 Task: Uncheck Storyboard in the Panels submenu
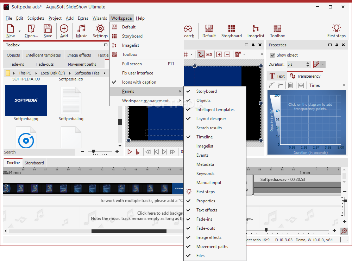point(215,91)
